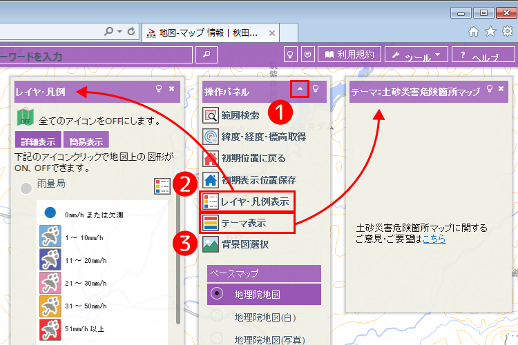
Task: Click the browser favorites star icon
Action: point(490,32)
